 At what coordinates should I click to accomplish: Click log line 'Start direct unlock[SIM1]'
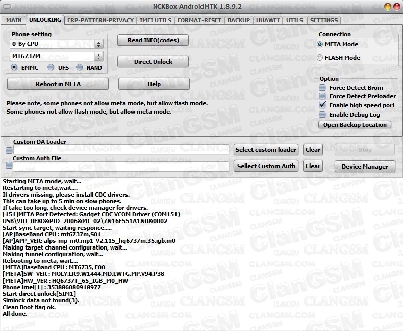pyautogui.click(x=39, y=294)
